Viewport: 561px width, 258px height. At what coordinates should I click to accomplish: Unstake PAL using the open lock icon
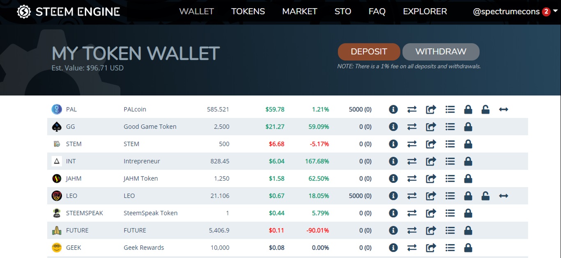click(x=485, y=109)
